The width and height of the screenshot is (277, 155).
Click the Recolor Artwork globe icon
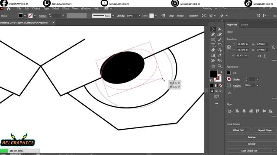(x=164, y=15)
